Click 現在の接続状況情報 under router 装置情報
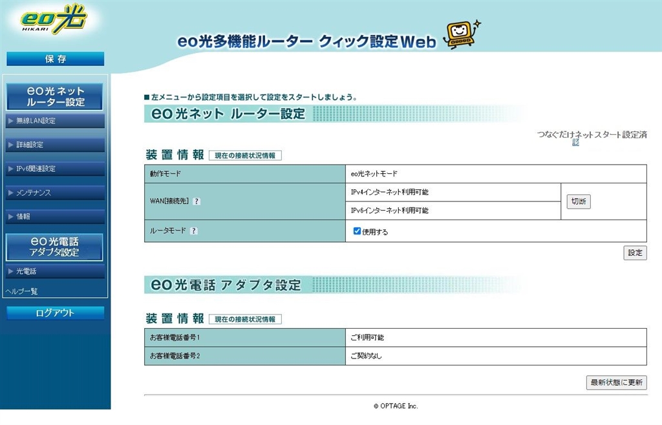The image size is (662, 425). click(x=245, y=156)
